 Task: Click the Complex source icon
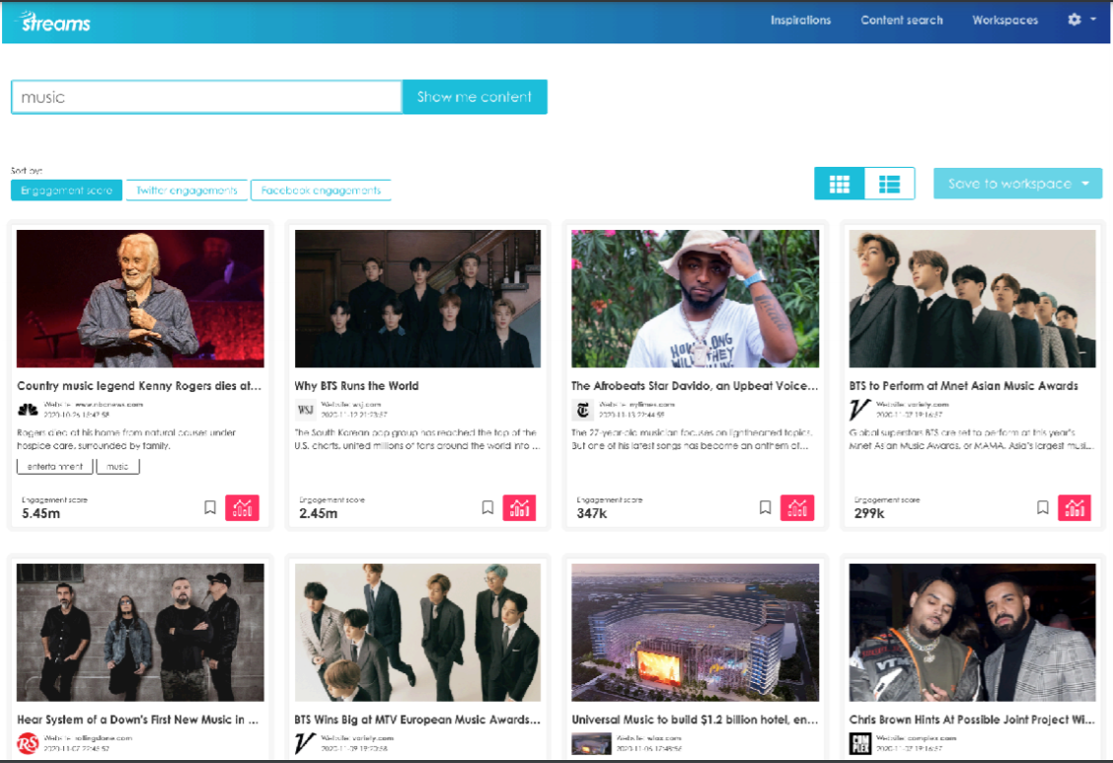pos(860,743)
